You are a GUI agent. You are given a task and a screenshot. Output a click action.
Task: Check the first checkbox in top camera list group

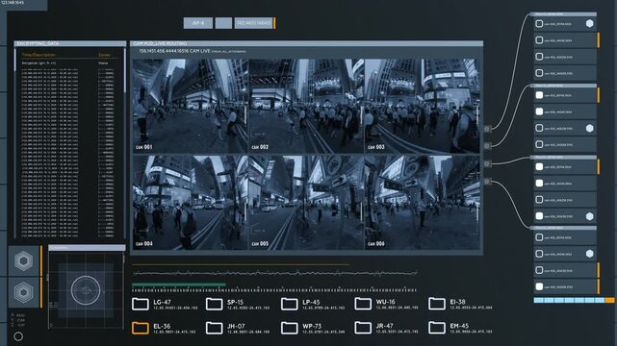click(x=539, y=24)
